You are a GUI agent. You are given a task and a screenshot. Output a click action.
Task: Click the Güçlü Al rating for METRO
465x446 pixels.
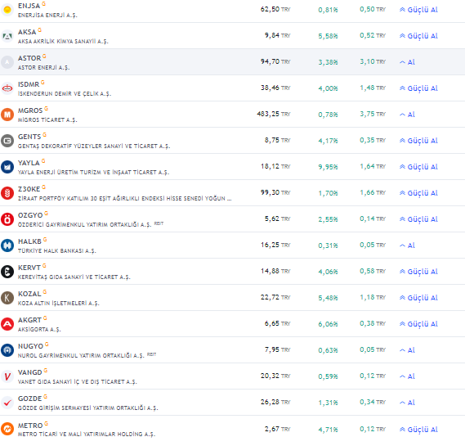click(418, 430)
